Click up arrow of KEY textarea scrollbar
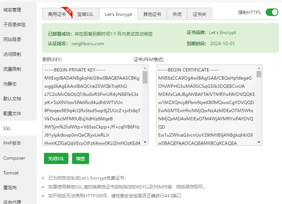 (145, 68)
